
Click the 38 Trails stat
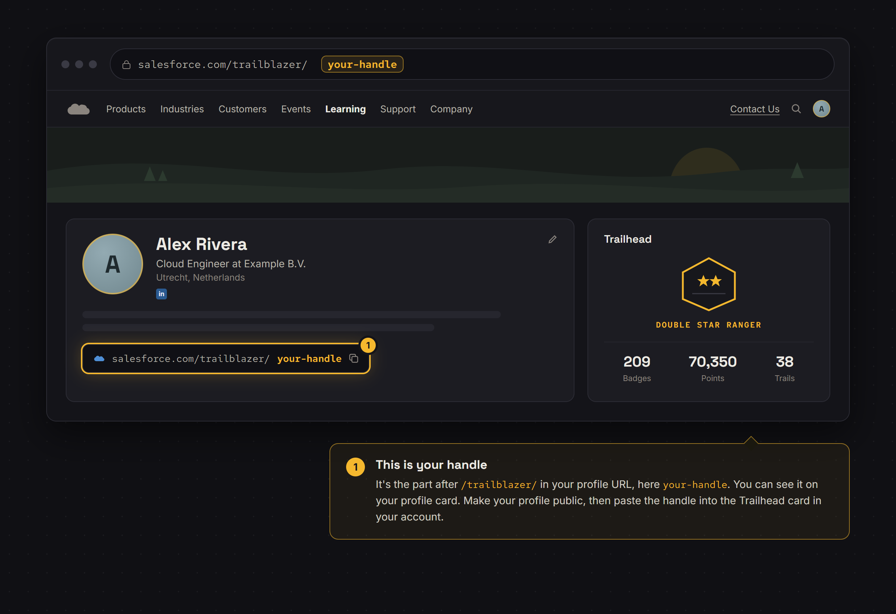tap(785, 368)
